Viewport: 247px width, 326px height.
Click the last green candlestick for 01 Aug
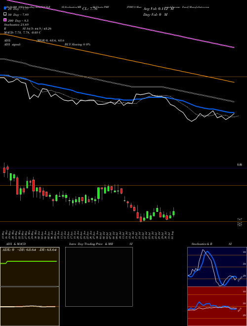[173, 213]
